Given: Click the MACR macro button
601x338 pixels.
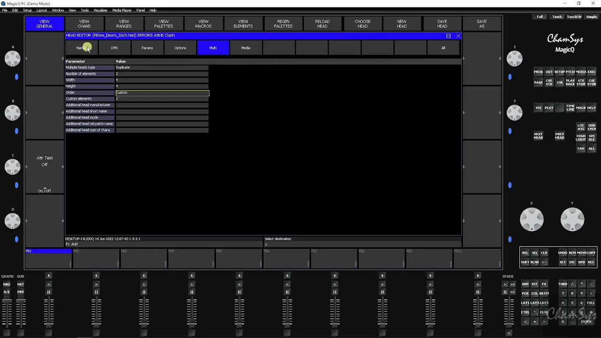Looking at the screenshot, I should click(x=581, y=108).
